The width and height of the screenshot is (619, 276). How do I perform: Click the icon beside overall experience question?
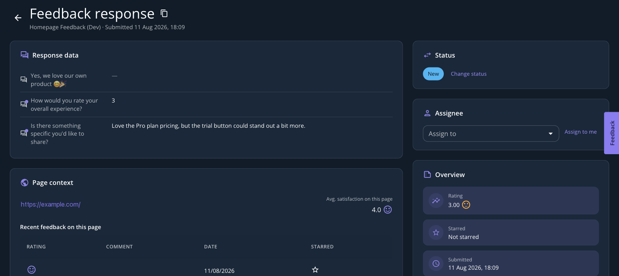point(24,104)
